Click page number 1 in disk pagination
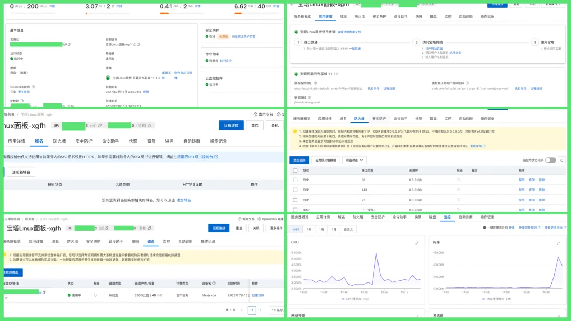The width and height of the screenshot is (571, 321). [252, 310]
